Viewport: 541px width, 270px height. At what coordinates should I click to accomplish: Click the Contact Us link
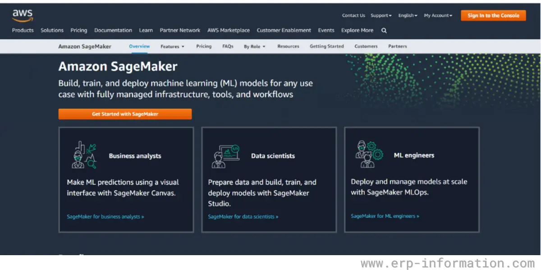[x=353, y=15]
